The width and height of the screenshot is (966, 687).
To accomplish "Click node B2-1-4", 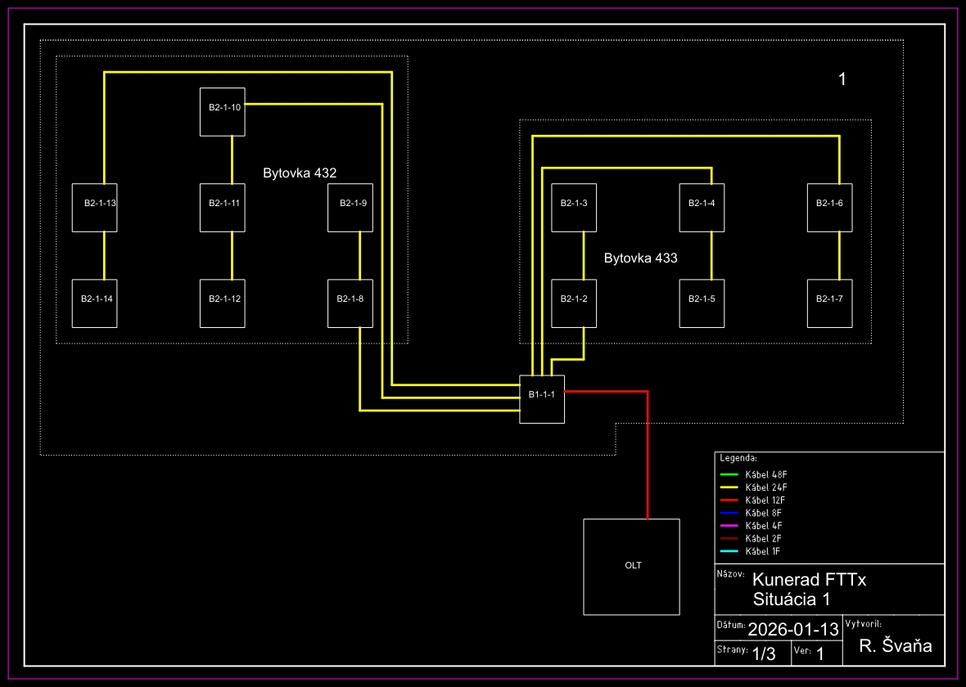I will tap(702, 208).
